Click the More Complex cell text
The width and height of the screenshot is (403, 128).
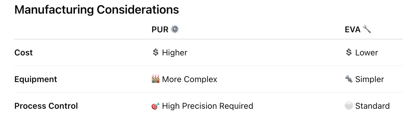click(190, 79)
